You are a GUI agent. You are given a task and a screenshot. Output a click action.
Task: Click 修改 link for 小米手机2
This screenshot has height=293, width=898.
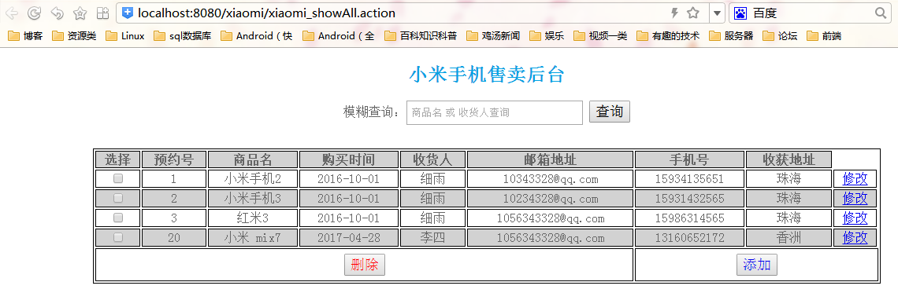pyautogui.click(x=855, y=179)
